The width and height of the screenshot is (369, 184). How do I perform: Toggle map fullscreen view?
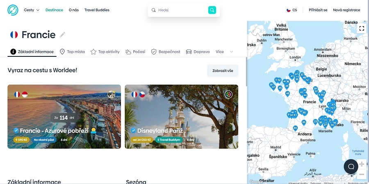pos(362,28)
